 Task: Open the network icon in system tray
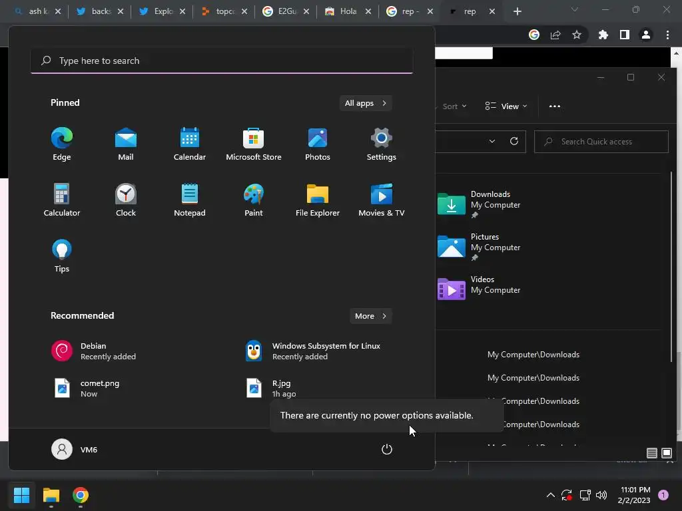tap(585, 495)
